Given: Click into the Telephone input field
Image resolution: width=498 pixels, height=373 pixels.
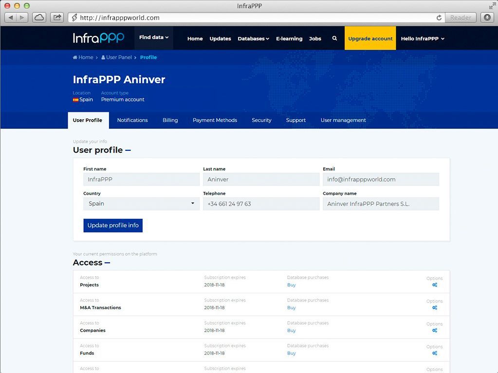Looking at the screenshot, I should (x=261, y=204).
